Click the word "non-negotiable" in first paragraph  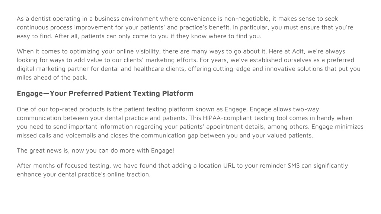coord(247,19)
